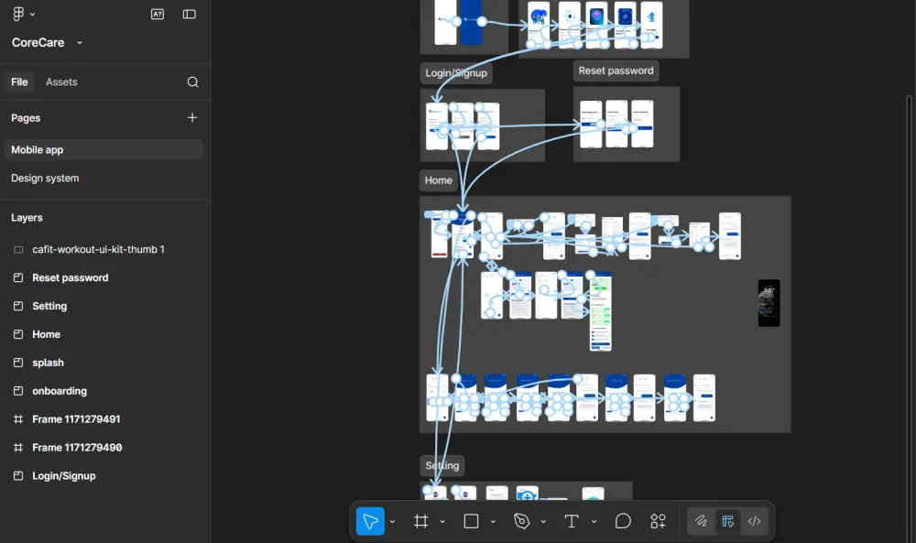Open search in the left panel
Image resolution: width=916 pixels, height=543 pixels.
[x=192, y=81]
